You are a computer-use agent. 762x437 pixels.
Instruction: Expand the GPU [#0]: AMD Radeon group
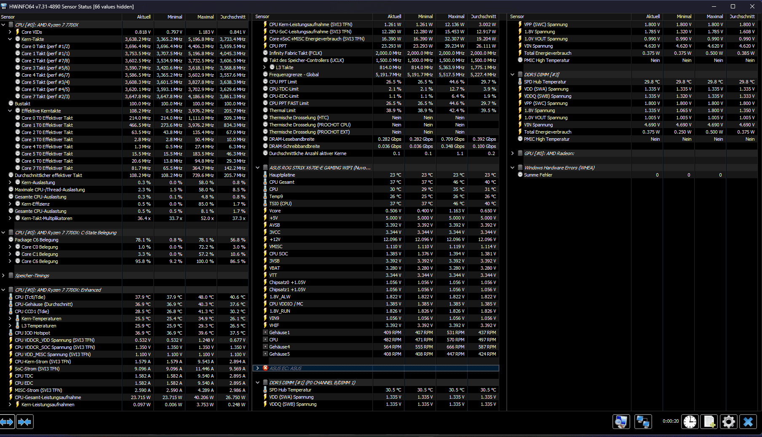pos(513,153)
